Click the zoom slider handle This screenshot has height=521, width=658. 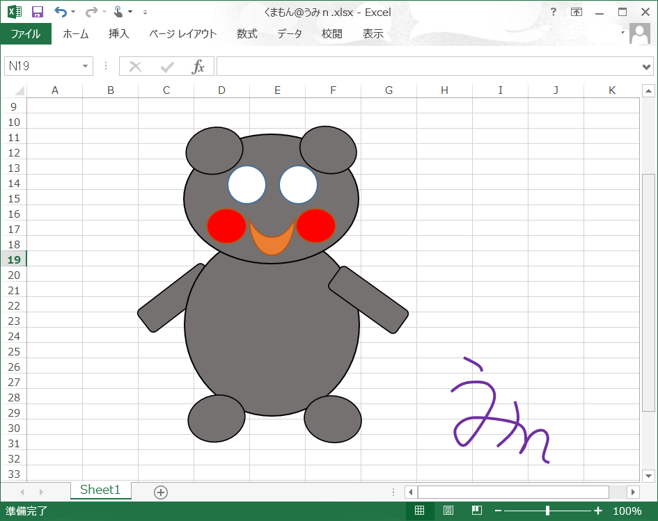(547, 511)
